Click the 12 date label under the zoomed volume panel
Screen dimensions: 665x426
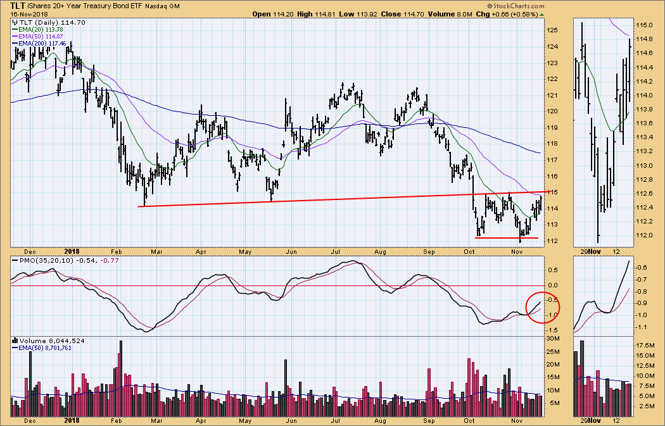click(x=616, y=421)
